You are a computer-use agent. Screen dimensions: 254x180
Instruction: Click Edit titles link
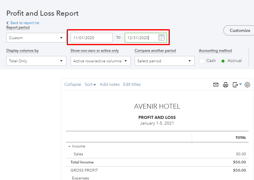point(132,85)
